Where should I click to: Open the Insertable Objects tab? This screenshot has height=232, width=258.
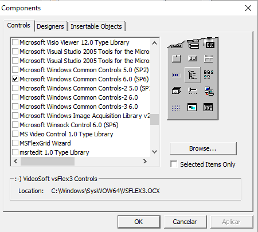click(96, 26)
